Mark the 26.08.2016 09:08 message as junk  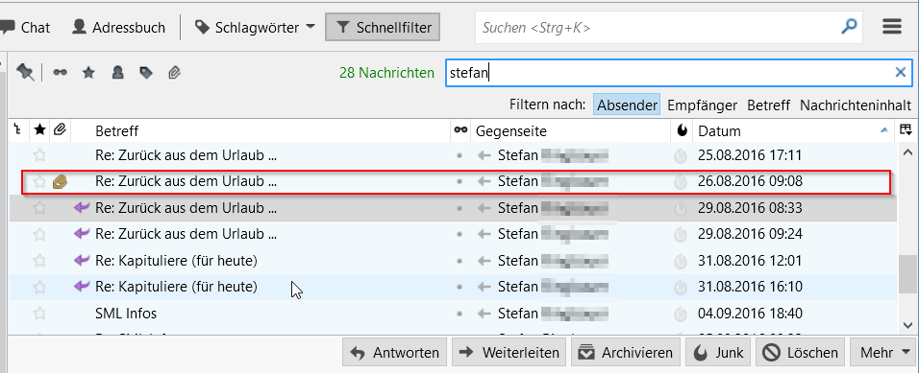[x=680, y=182]
